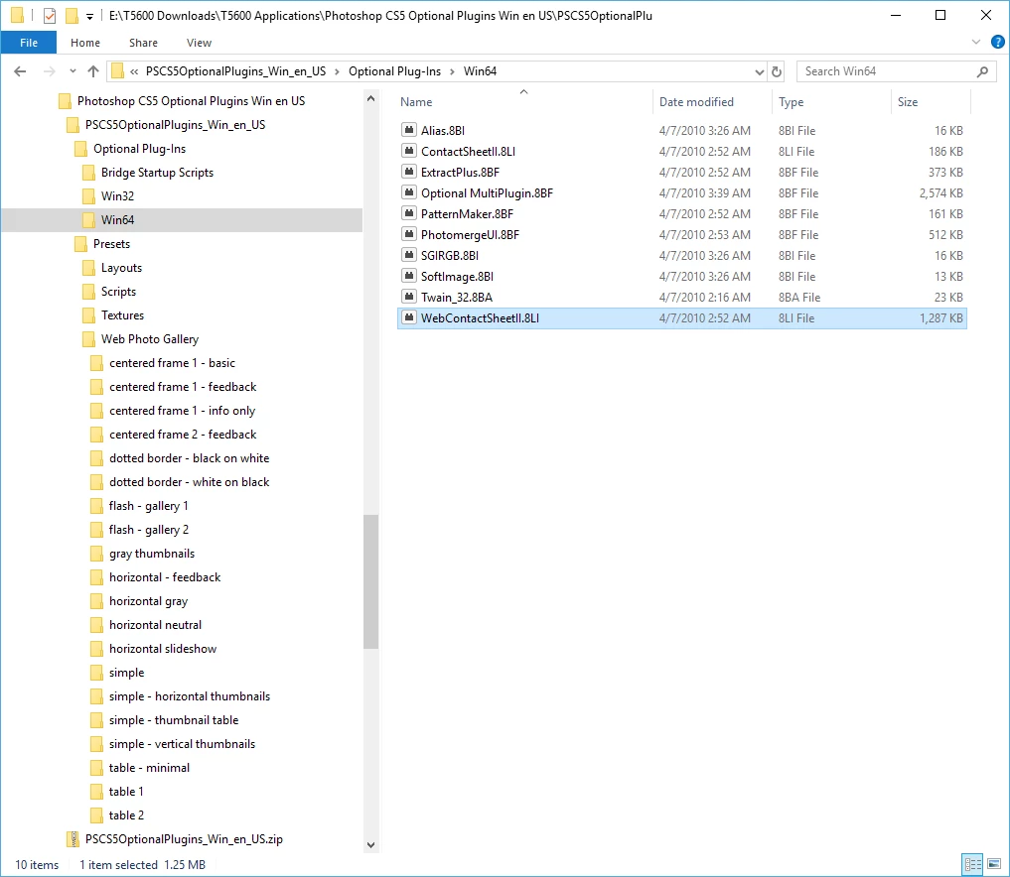Select Bridge Startup Scripts folder in tree
The image size is (1010, 877).
(157, 173)
